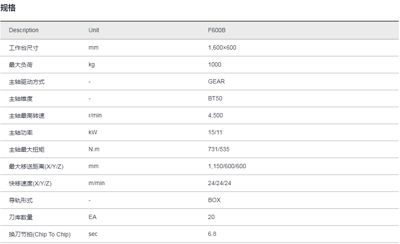Select the 24/24/24 rapid speed value
This screenshot has height=244, width=400.
219,183
